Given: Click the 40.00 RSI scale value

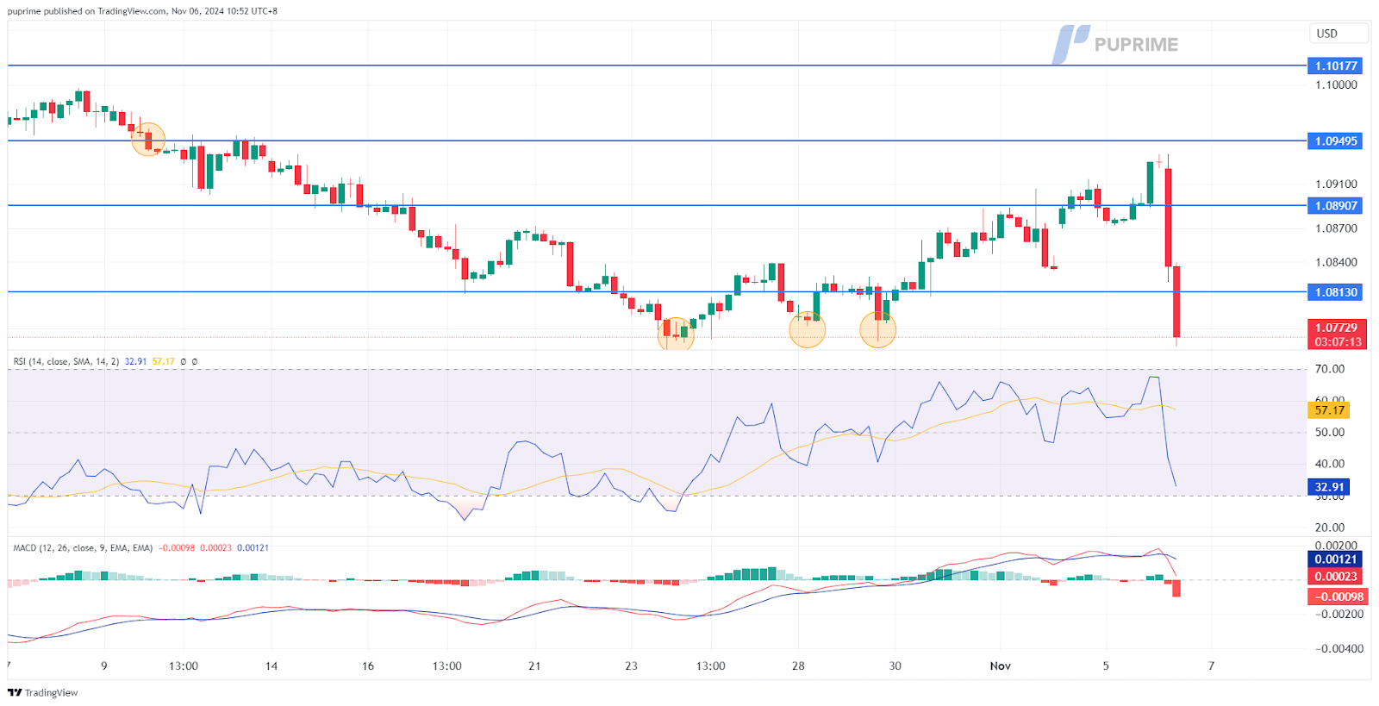Looking at the screenshot, I should (x=1329, y=464).
